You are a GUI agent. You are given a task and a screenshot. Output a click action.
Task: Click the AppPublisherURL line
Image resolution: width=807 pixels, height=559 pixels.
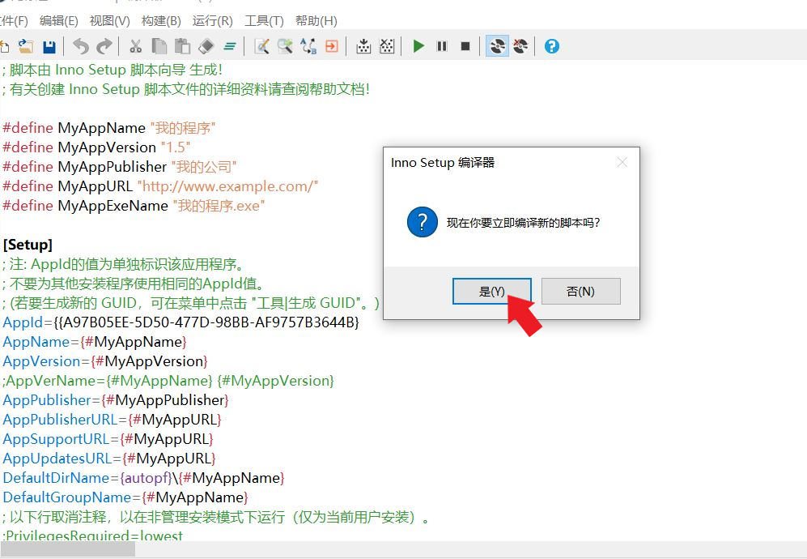tap(113, 420)
